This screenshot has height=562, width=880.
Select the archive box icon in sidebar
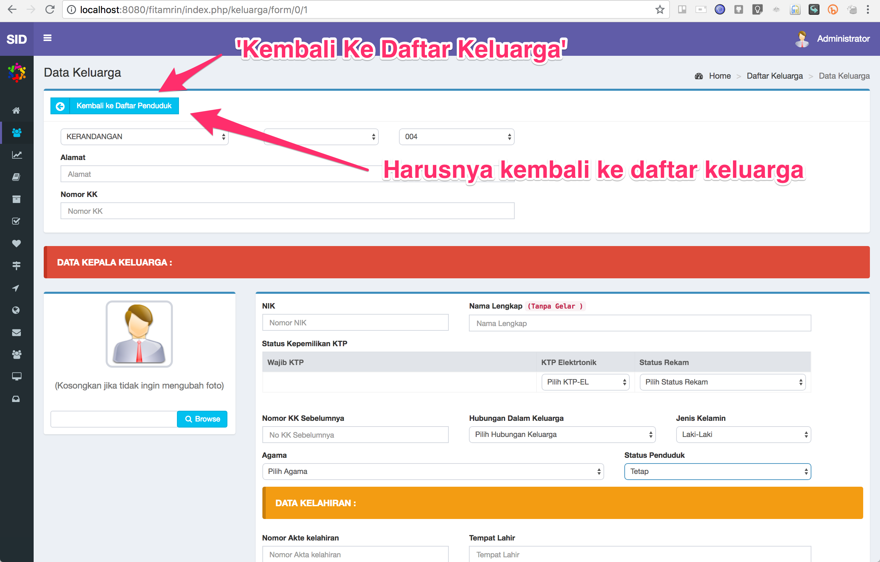pyautogui.click(x=16, y=199)
